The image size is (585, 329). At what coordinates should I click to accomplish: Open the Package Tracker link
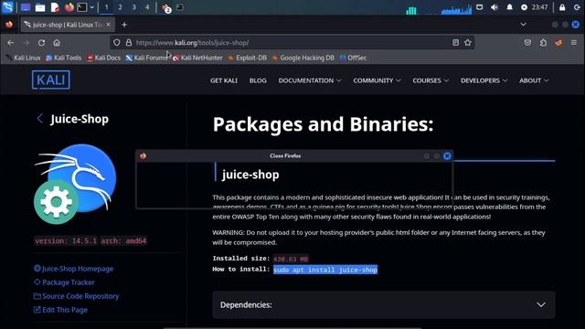64,282
